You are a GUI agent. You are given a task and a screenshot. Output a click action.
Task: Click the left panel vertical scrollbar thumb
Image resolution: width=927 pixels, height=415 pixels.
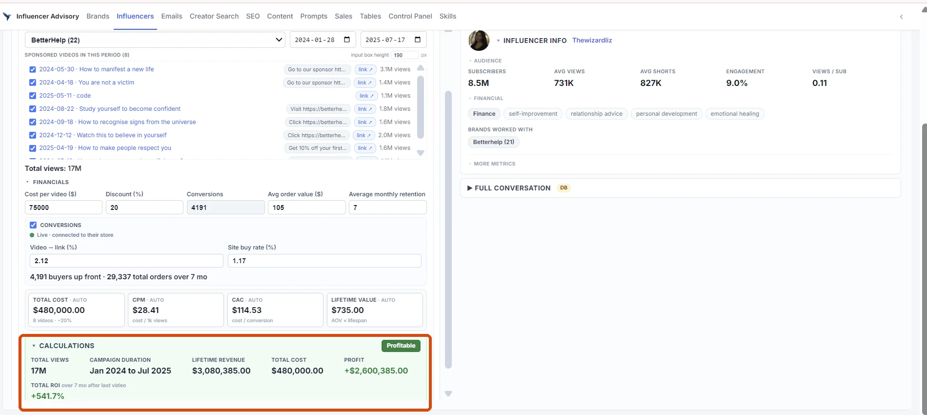pyautogui.click(x=448, y=229)
